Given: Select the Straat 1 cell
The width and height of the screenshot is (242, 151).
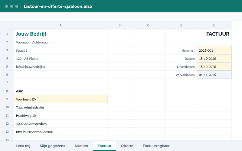Looking at the screenshot, I should pos(61,50).
